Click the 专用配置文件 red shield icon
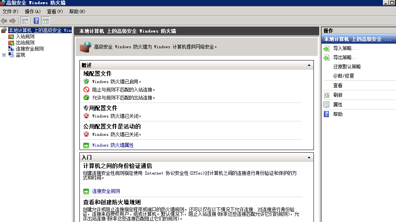Screen dimensions: 396x222 (86, 116)
